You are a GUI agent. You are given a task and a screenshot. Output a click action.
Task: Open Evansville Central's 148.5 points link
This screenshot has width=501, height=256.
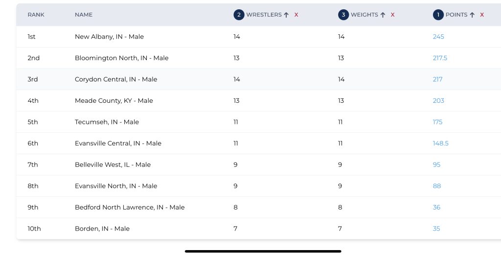(x=440, y=143)
